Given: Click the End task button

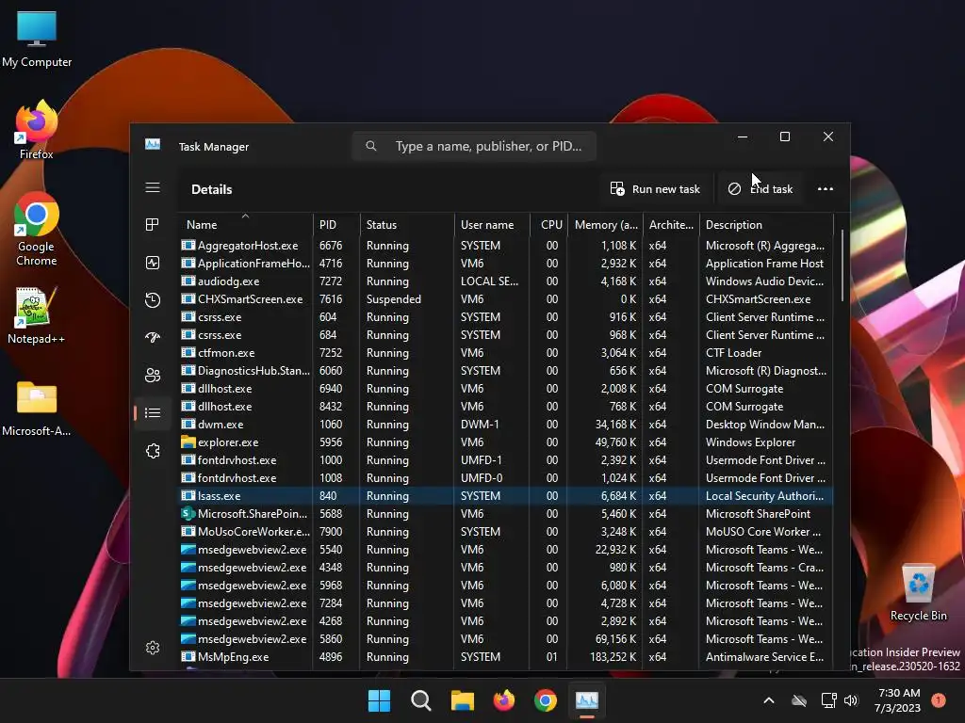Looking at the screenshot, I should click(761, 188).
